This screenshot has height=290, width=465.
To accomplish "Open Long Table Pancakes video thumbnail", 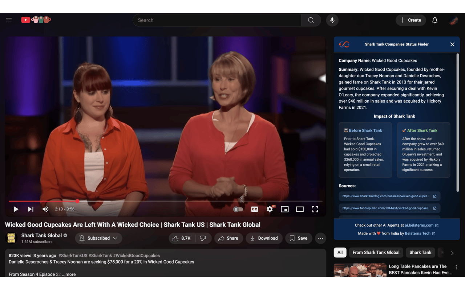I will 360,270.
